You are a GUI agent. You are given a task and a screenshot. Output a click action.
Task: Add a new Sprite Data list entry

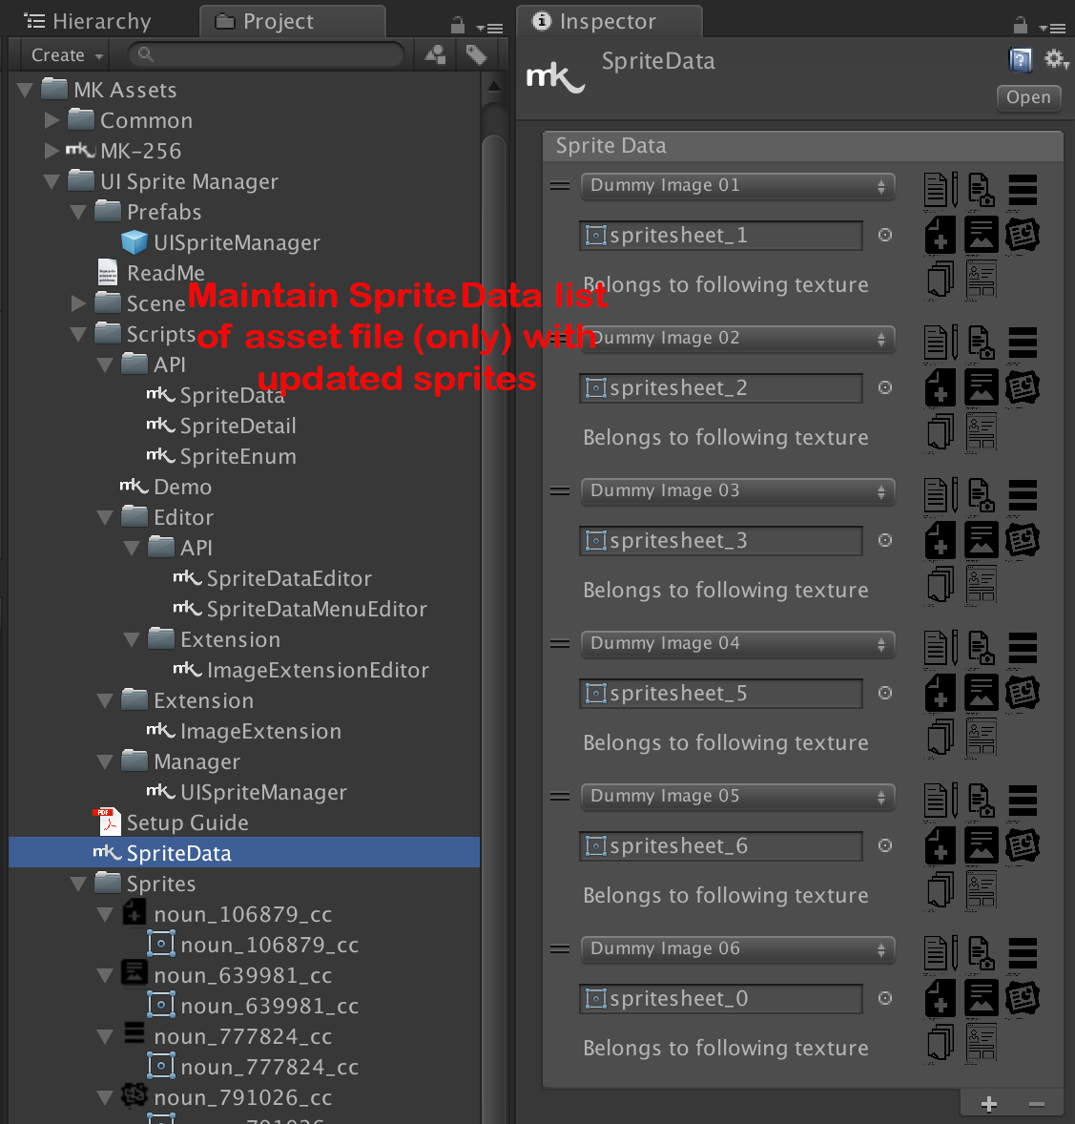[x=989, y=1105]
